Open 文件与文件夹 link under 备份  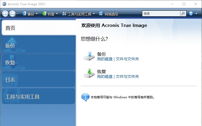[127, 59]
